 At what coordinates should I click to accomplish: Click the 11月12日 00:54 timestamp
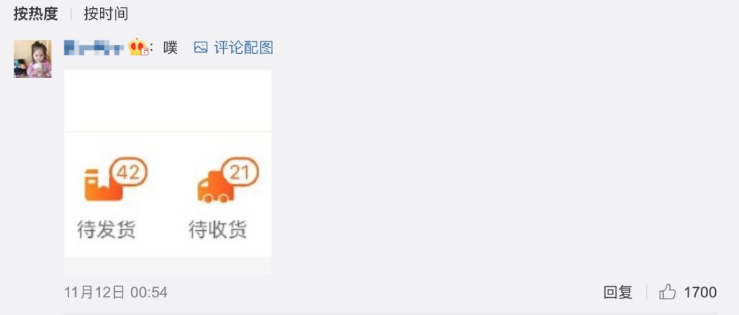tap(116, 292)
